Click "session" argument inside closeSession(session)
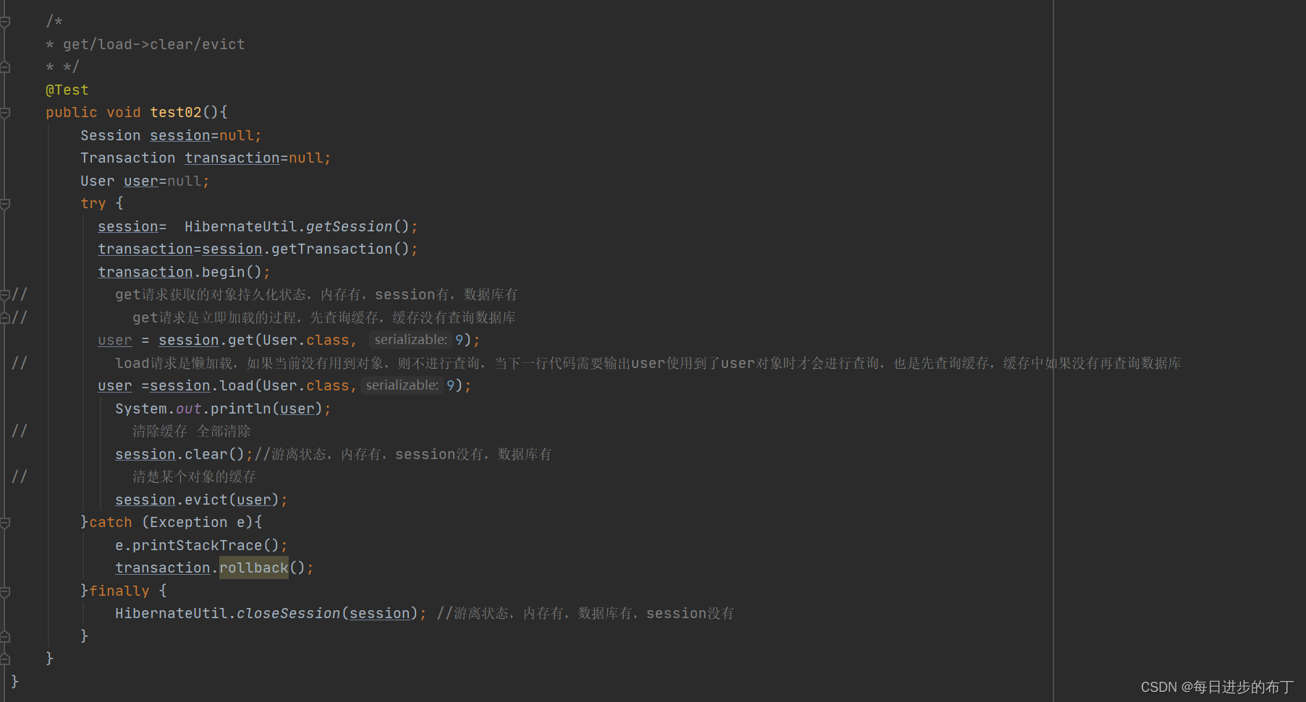Viewport: 1306px width, 702px height. tap(380, 614)
